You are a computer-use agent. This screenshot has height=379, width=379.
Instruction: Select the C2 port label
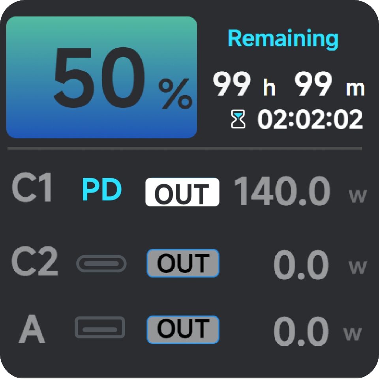[34, 262]
